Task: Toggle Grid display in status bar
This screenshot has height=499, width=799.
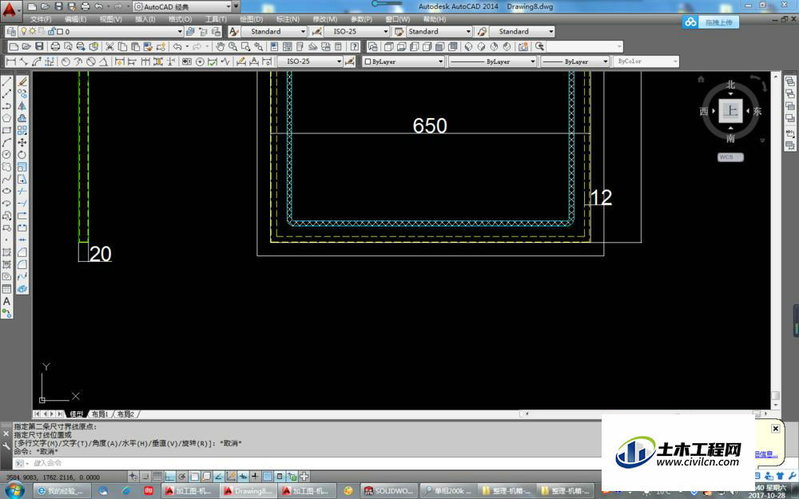Action: [157, 477]
